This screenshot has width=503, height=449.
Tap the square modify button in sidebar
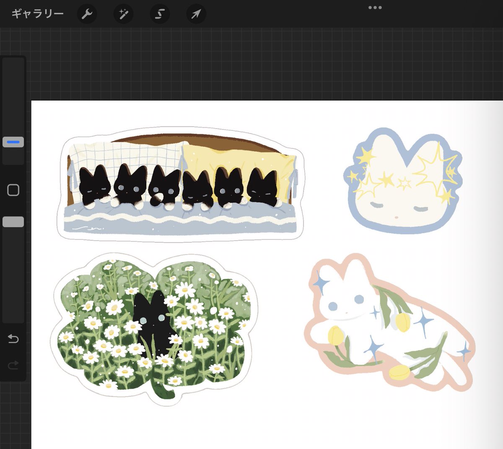point(13,190)
